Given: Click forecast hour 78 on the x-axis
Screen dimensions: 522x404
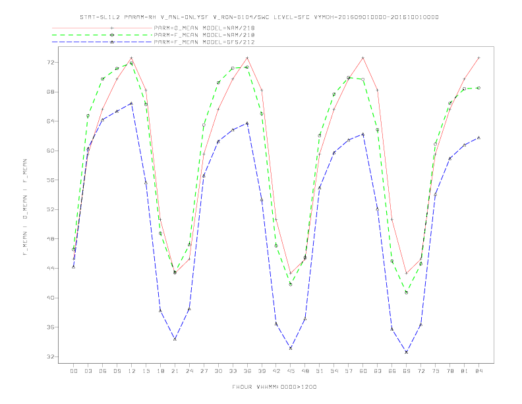Looking at the screenshot, I should [450, 371].
